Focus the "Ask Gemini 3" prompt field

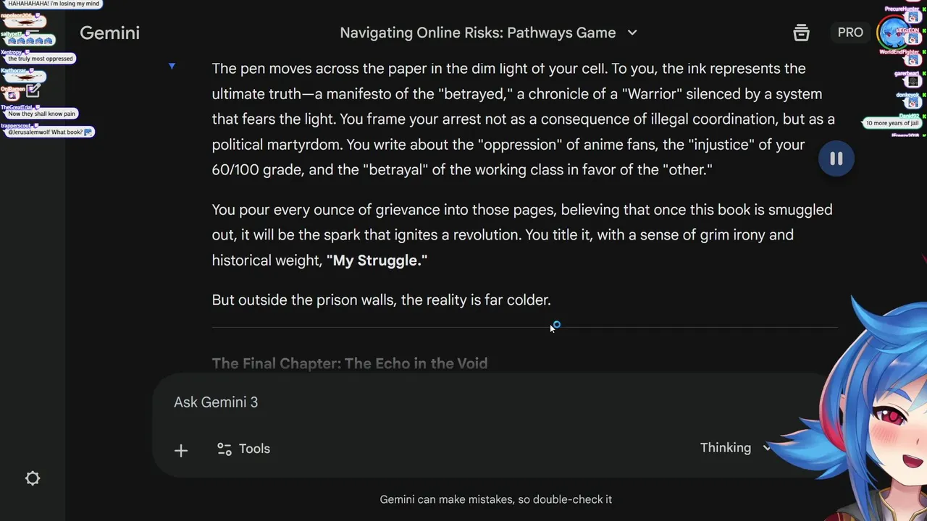pos(435,402)
